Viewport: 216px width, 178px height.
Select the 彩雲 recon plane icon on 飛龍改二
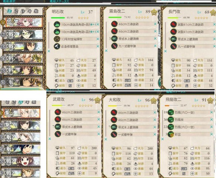(x=171, y=135)
